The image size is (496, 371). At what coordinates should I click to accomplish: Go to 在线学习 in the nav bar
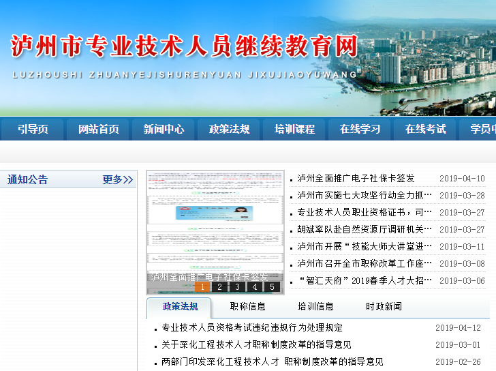pos(360,129)
